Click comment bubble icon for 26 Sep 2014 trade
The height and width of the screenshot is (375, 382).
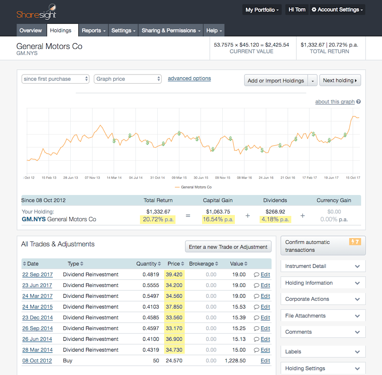[x=256, y=328]
